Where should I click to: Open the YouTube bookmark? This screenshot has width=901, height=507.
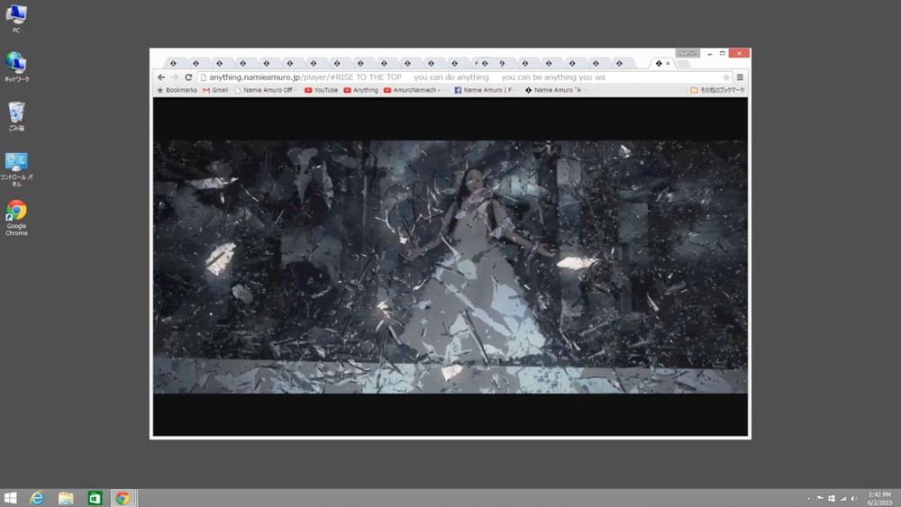click(x=321, y=90)
